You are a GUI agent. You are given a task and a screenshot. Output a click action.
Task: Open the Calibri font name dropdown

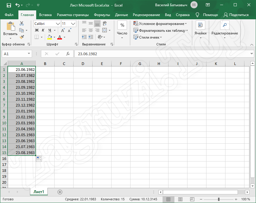point(58,24)
